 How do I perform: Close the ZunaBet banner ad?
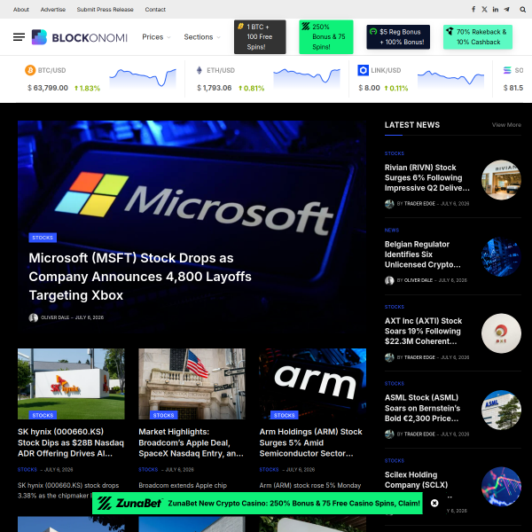point(434,503)
